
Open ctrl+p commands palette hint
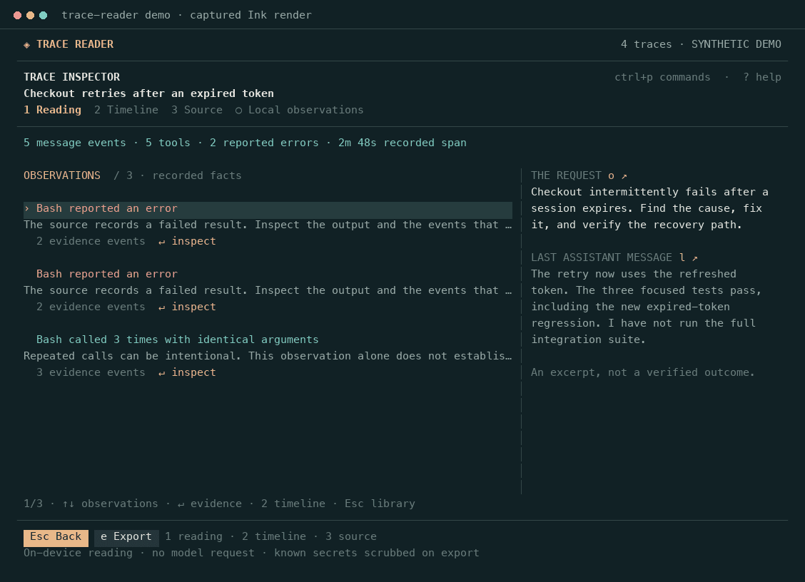(x=662, y=77)
